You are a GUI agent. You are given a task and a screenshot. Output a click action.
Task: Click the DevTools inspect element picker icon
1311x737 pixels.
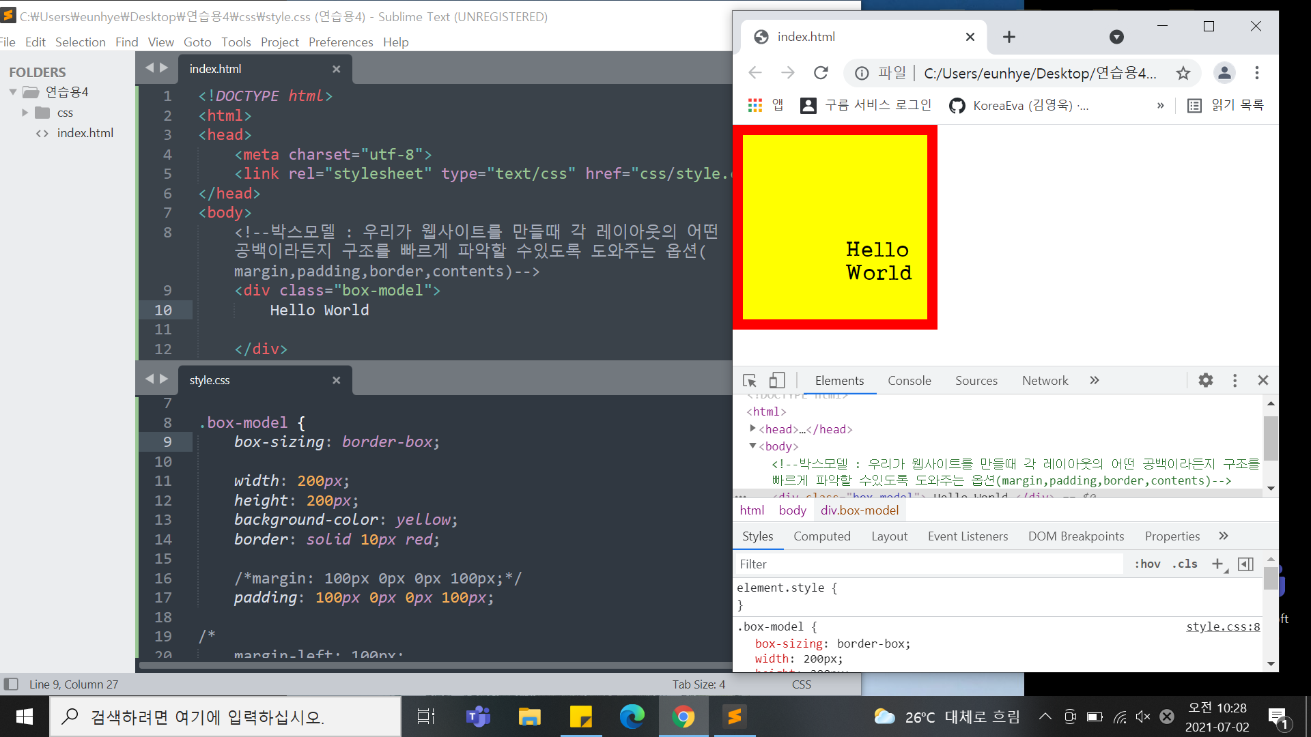[x=749, y=381]
